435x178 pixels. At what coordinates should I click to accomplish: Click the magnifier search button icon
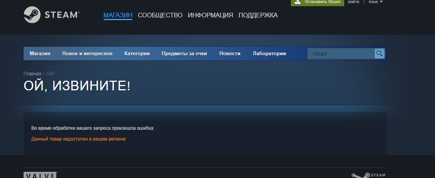click(x=379, y=54)
